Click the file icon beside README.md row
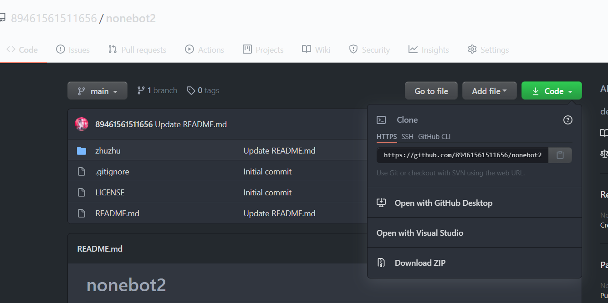 pyautogui.click(x=82, y=214)
